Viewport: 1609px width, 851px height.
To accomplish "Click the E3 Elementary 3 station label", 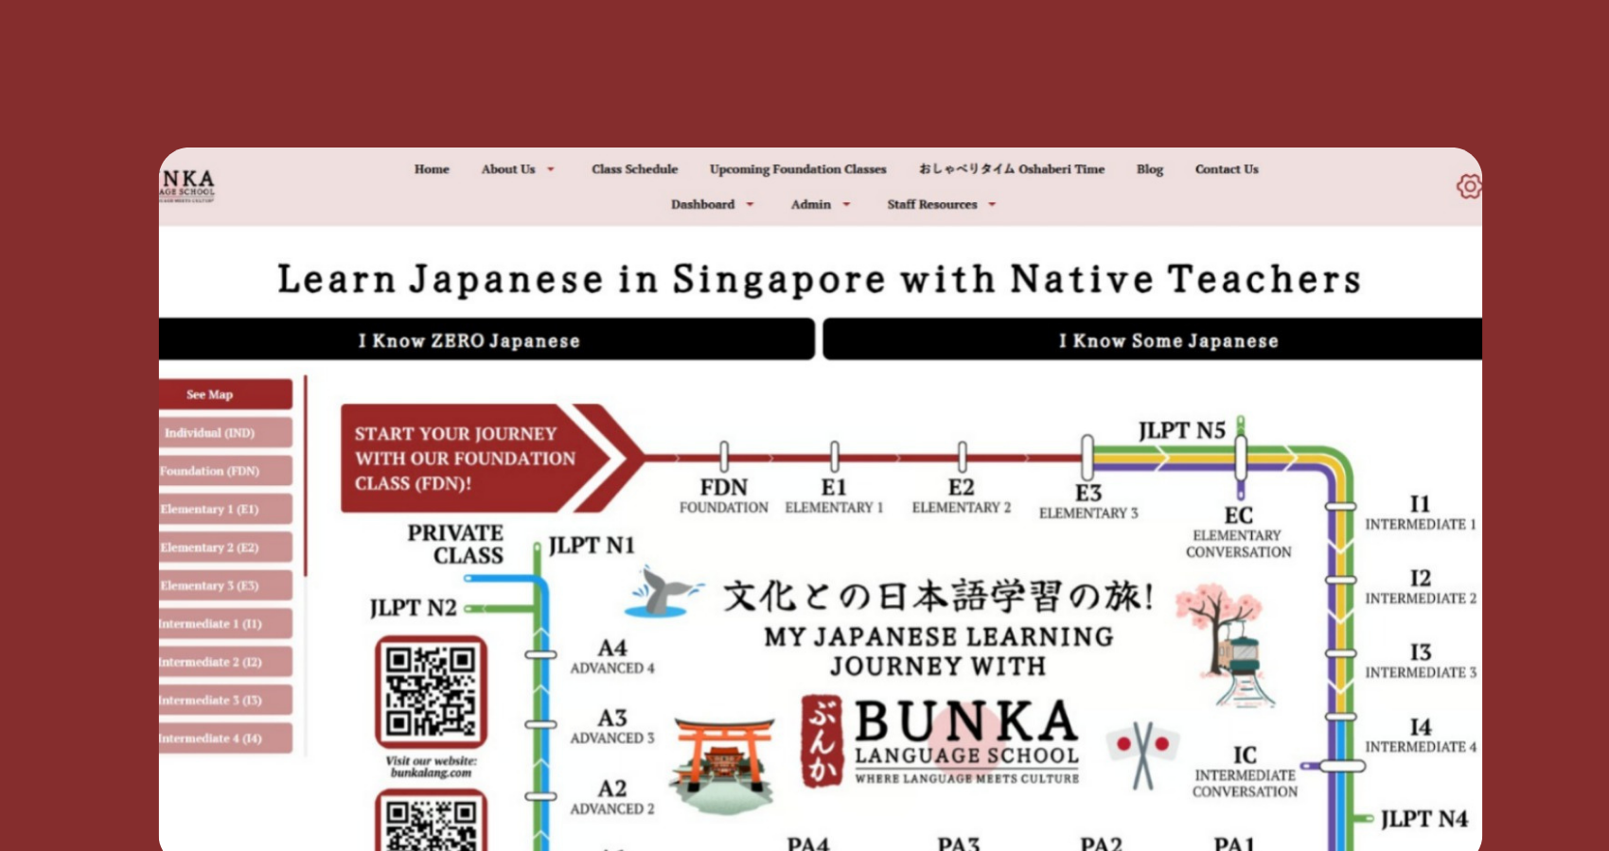I will click(1088, 501).
